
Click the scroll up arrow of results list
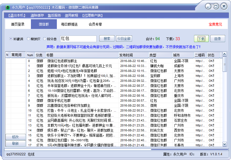[224, 54]
